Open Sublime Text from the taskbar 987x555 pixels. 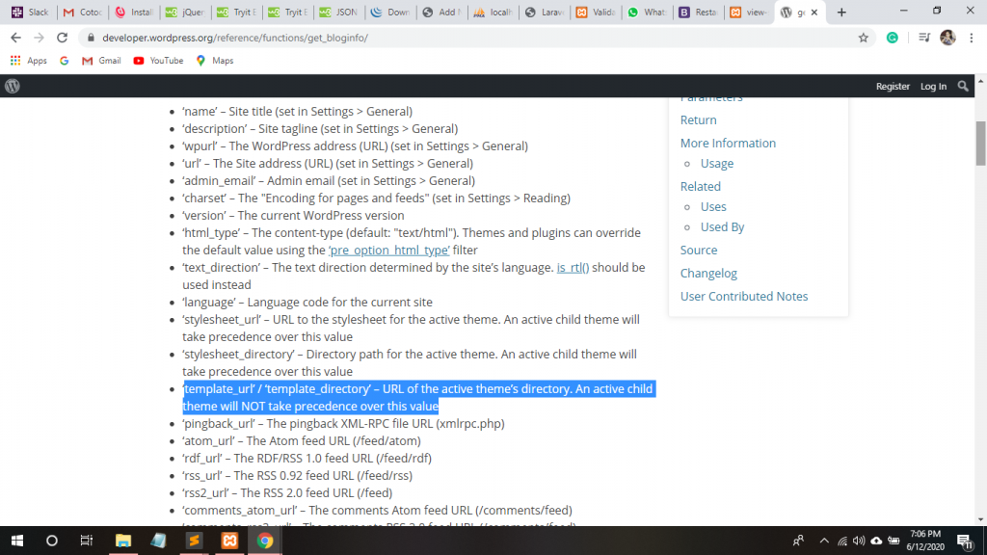pos(193,541)
